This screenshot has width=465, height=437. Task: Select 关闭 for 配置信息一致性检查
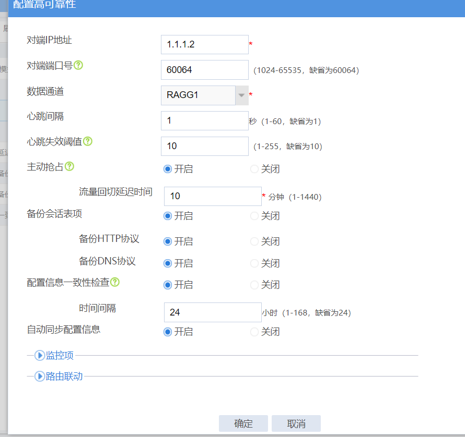pos(254,285)
